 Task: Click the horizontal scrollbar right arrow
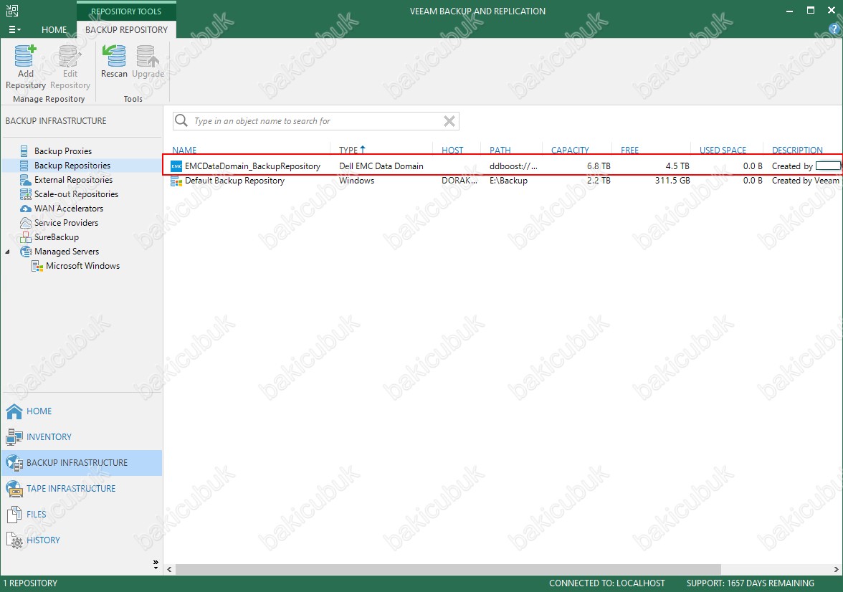pos(836,569)
